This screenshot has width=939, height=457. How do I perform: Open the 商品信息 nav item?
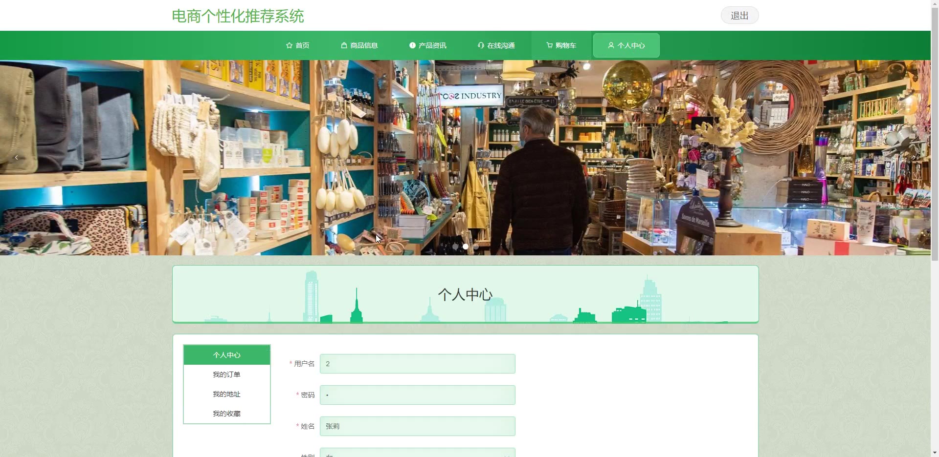pos(359,45)
